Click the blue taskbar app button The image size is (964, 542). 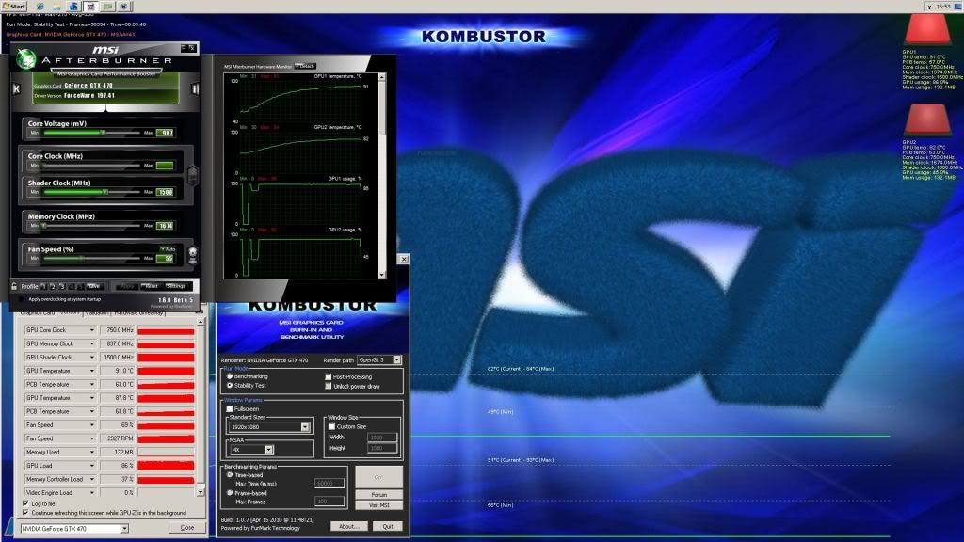point(73,7)
